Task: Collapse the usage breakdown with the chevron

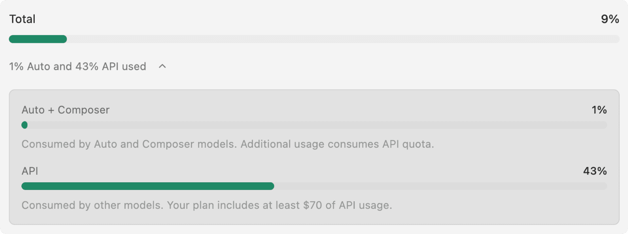Action: [x=162, y=67]
